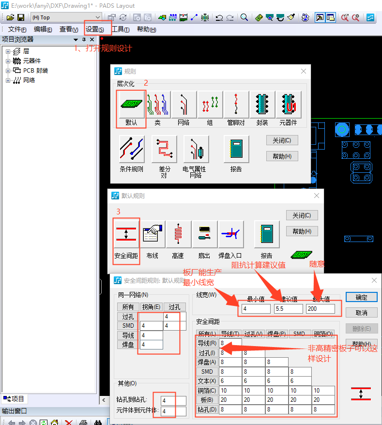The width and height of the screenshot is (382, 425).
Task: Click 线宽 最小值 input field
Action: click(256, 309)
